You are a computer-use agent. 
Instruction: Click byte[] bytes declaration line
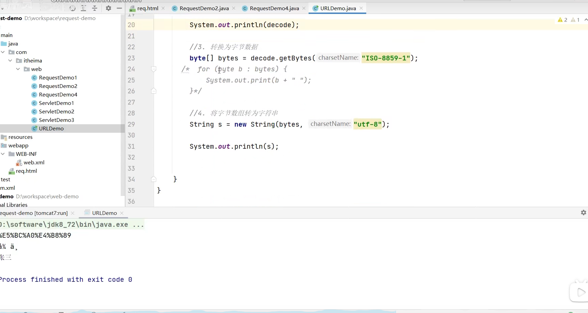303,58
